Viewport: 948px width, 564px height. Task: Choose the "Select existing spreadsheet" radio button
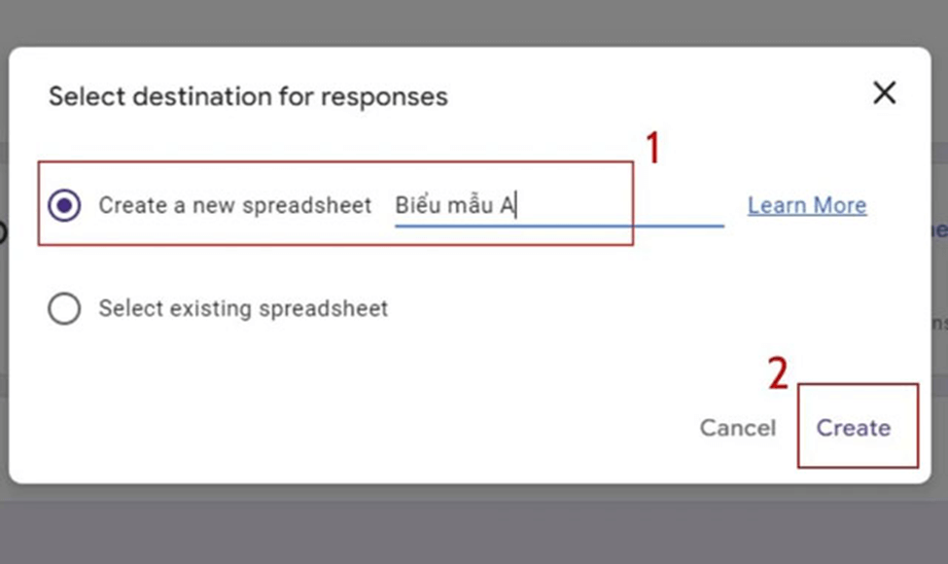(65, 309)
